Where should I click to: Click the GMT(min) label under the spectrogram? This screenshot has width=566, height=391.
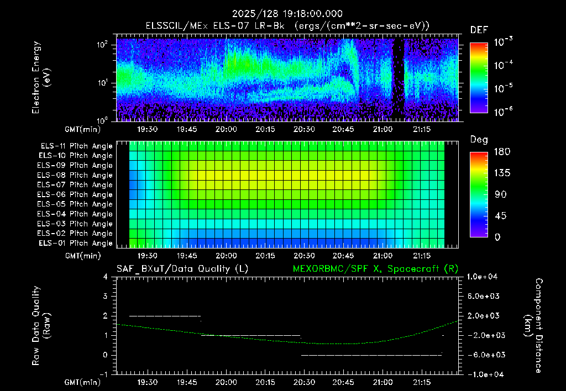point(83,129)
